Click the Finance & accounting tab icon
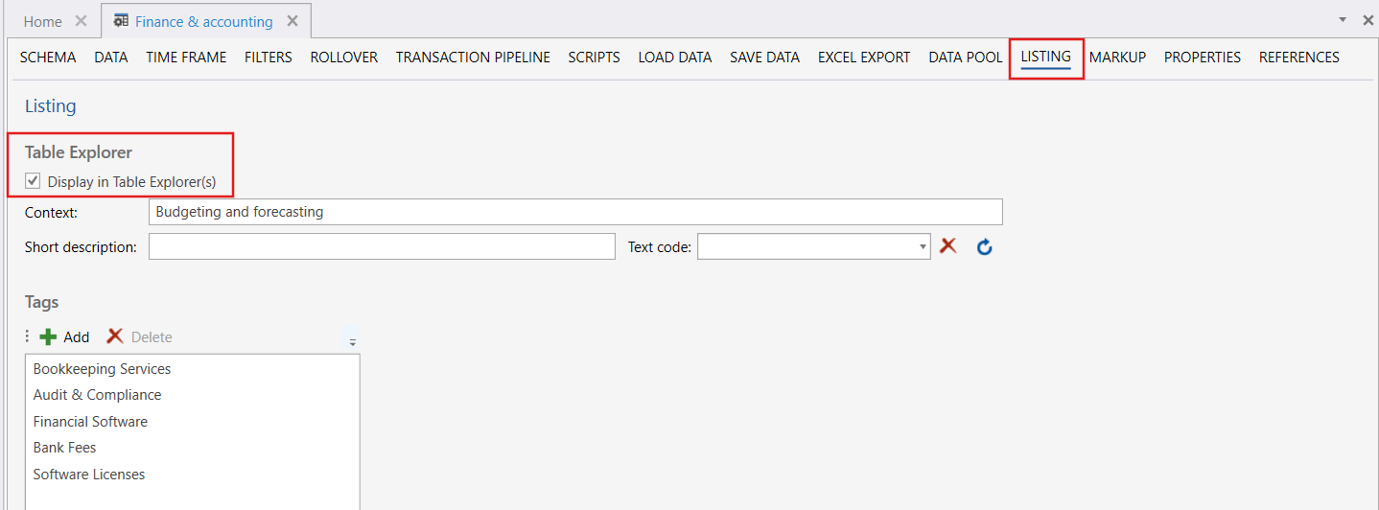This screenshot has height=510, width=1379. [122, 21]
